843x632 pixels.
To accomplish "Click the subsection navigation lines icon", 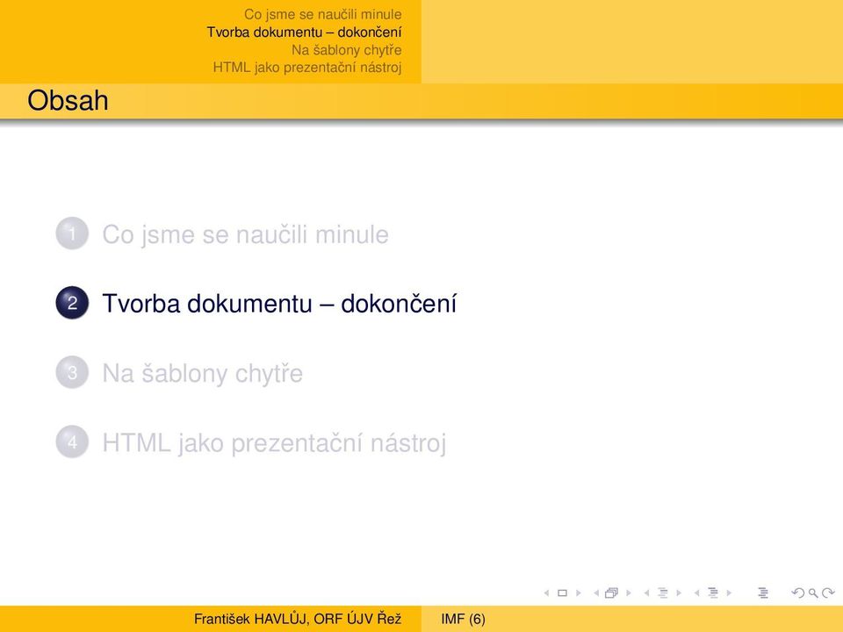I will (x=663, y=592).
